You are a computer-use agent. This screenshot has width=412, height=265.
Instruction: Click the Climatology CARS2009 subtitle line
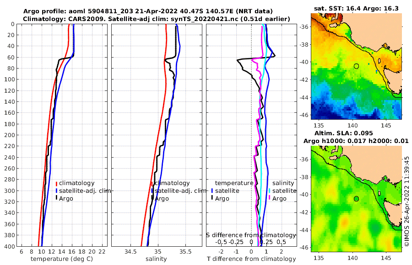(x=157, y=19)
